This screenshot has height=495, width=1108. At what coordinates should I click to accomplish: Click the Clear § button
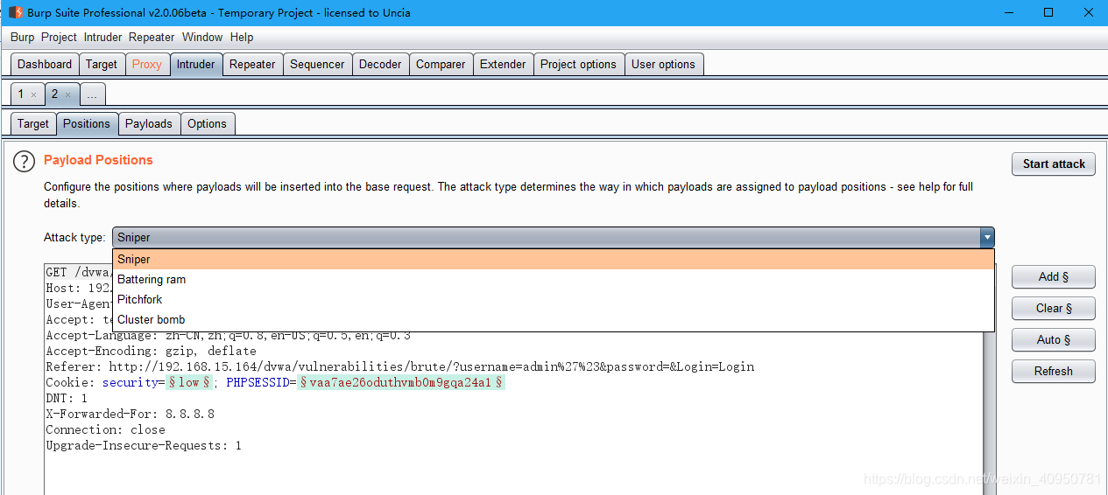point(1054,308)
